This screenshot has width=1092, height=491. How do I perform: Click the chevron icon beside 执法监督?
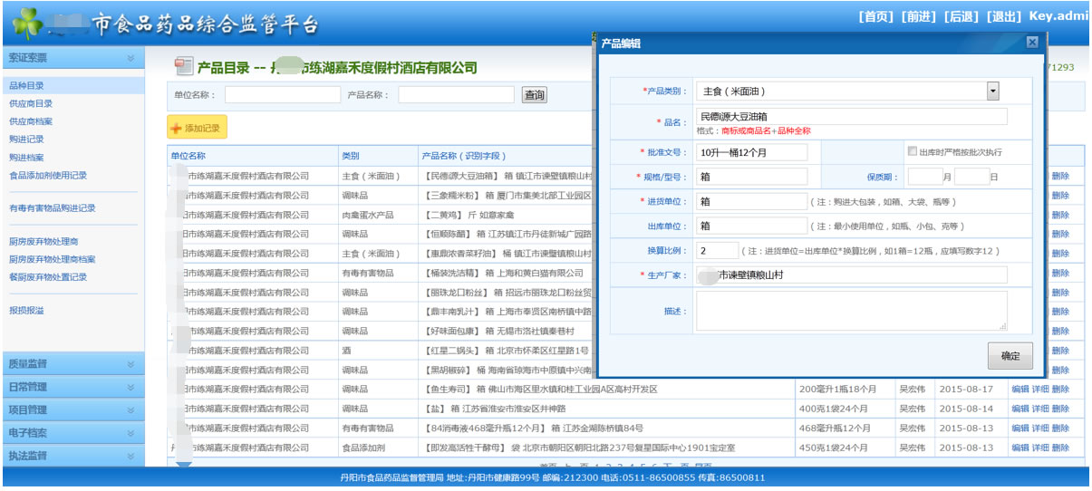[x=130, y=456]
